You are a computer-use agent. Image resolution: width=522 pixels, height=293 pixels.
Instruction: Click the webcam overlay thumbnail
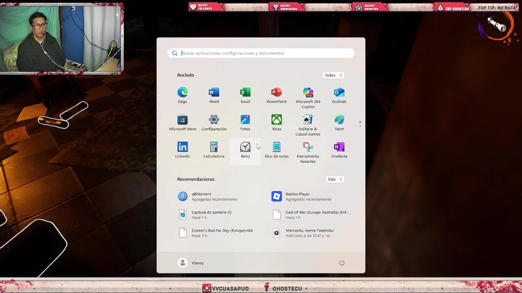pyautogui.click(x=62, y=39)
